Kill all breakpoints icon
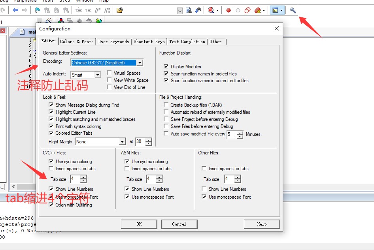The width and height of the screenshot is (374, 250). [x=257, y=10]
